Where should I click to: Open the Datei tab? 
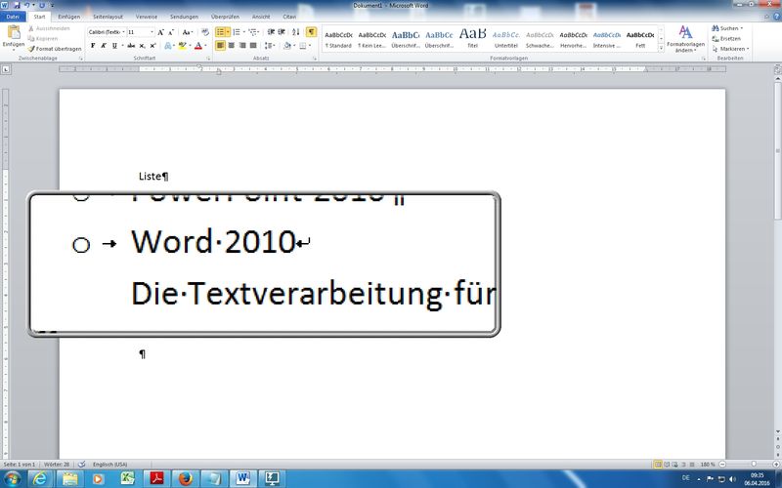[13, 17]
